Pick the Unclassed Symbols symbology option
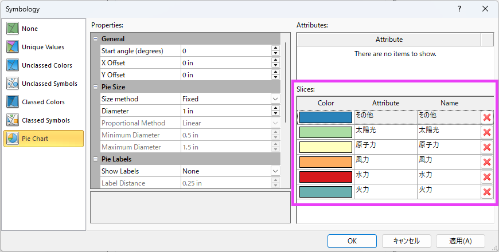The height and width of the screenshot is (252, 499). pyautogui.click(x=13, y=84)
